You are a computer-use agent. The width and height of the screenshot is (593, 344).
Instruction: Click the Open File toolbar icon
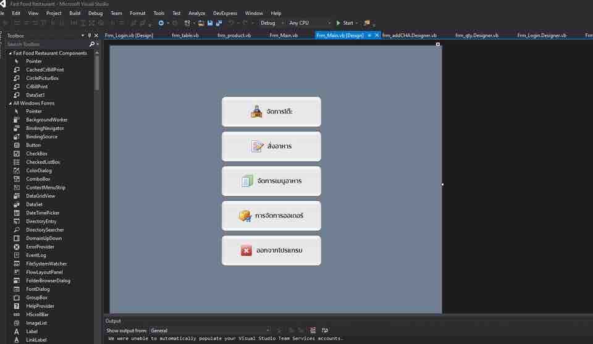click(x=201, y=23)
